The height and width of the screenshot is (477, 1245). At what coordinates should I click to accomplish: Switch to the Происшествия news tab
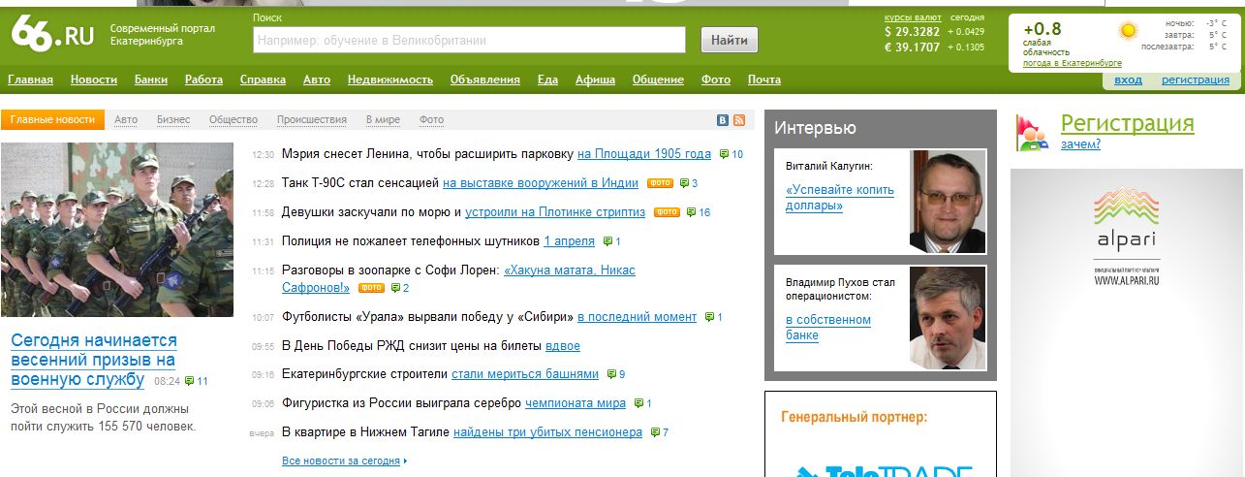[x=312, y=120]
